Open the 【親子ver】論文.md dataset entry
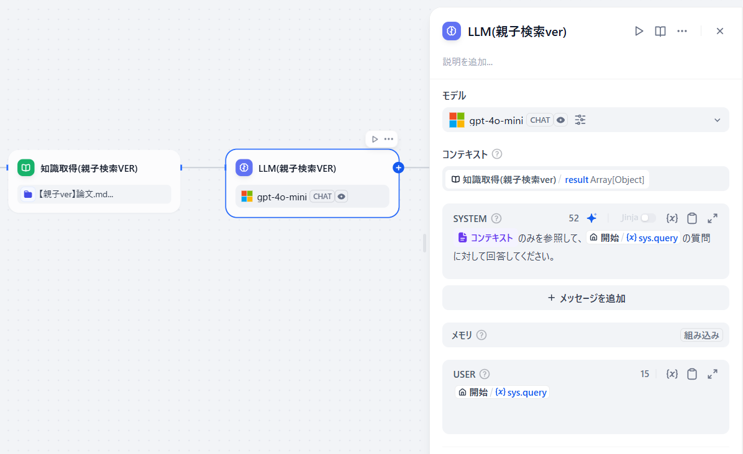 point(94,194)
